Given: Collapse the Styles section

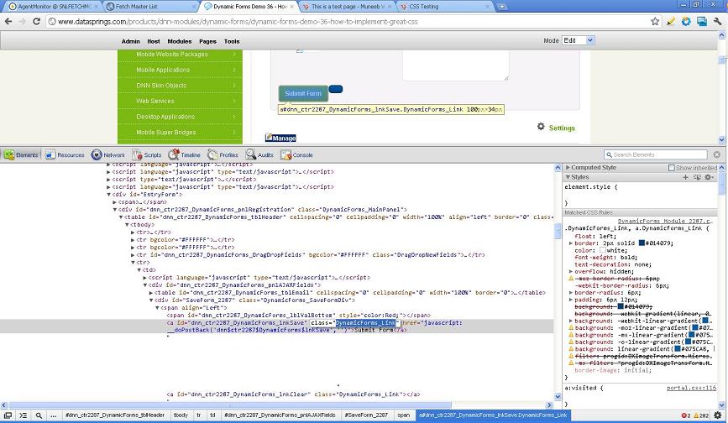Looking at the screenshot, I should click(568, 177).
